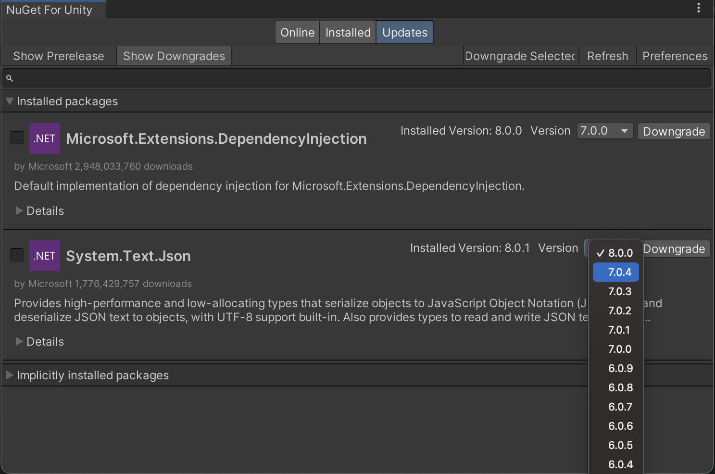Expand Implicitly installed packages section
715x474 pixels.
pyautogui.click(x=10, y=375)
